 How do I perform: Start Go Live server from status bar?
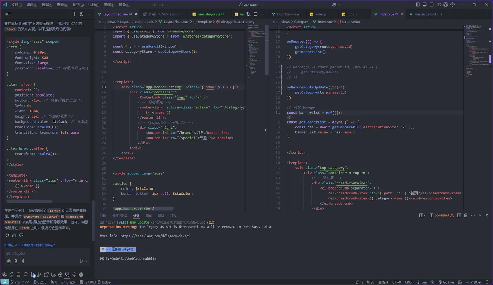(x=446, y=282)
